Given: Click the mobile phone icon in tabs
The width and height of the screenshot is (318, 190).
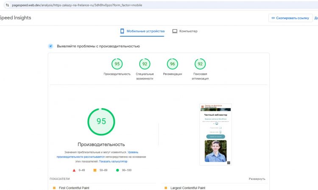Looking at the screenshot, I should pyautogui.click(x=122, y=31).
